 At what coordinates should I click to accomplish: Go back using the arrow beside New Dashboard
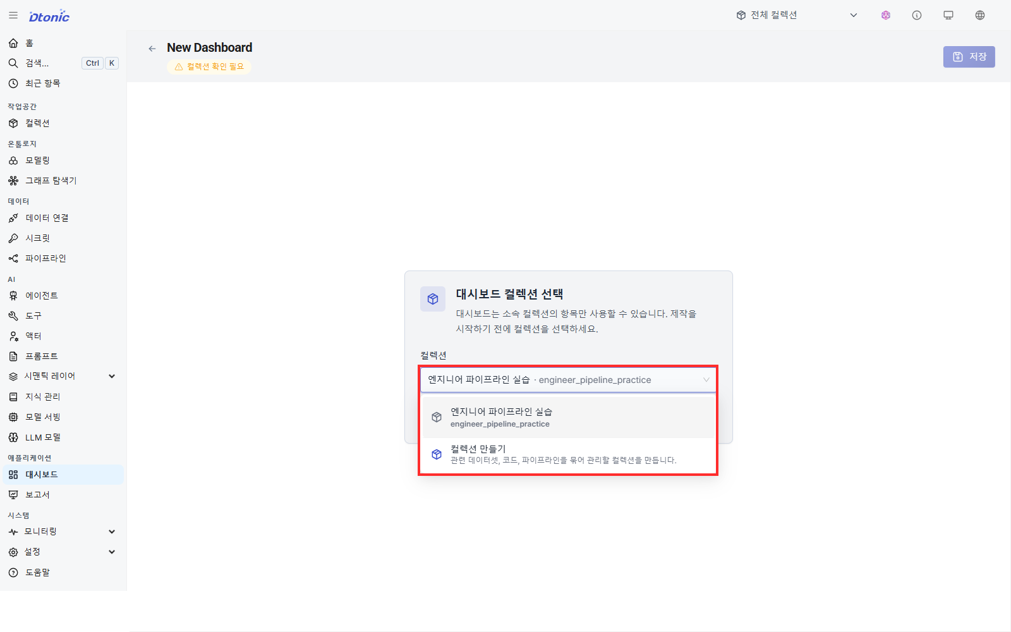click(x=152, y=49)
